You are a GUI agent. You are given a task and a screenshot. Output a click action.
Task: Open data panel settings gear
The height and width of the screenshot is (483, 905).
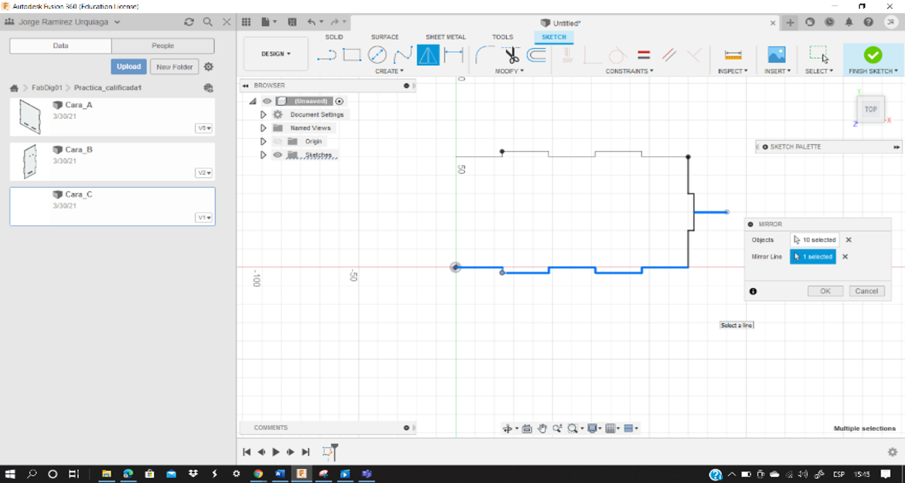pos(209,67)
